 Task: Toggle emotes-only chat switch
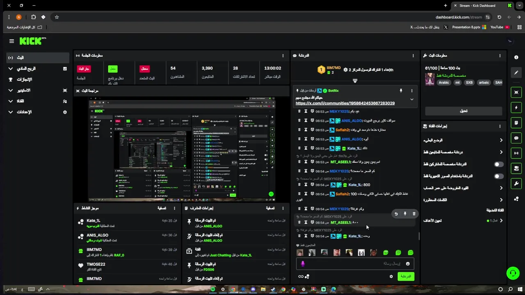(498, 176)
